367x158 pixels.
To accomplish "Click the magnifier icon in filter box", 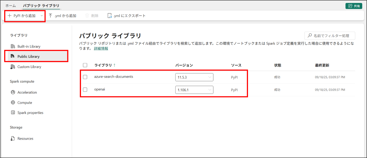I will click(x=310, y=35).
